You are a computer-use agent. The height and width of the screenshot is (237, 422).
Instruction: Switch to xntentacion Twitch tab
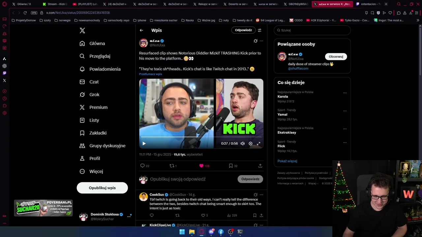pyautogui.click(x=368, y=4)
